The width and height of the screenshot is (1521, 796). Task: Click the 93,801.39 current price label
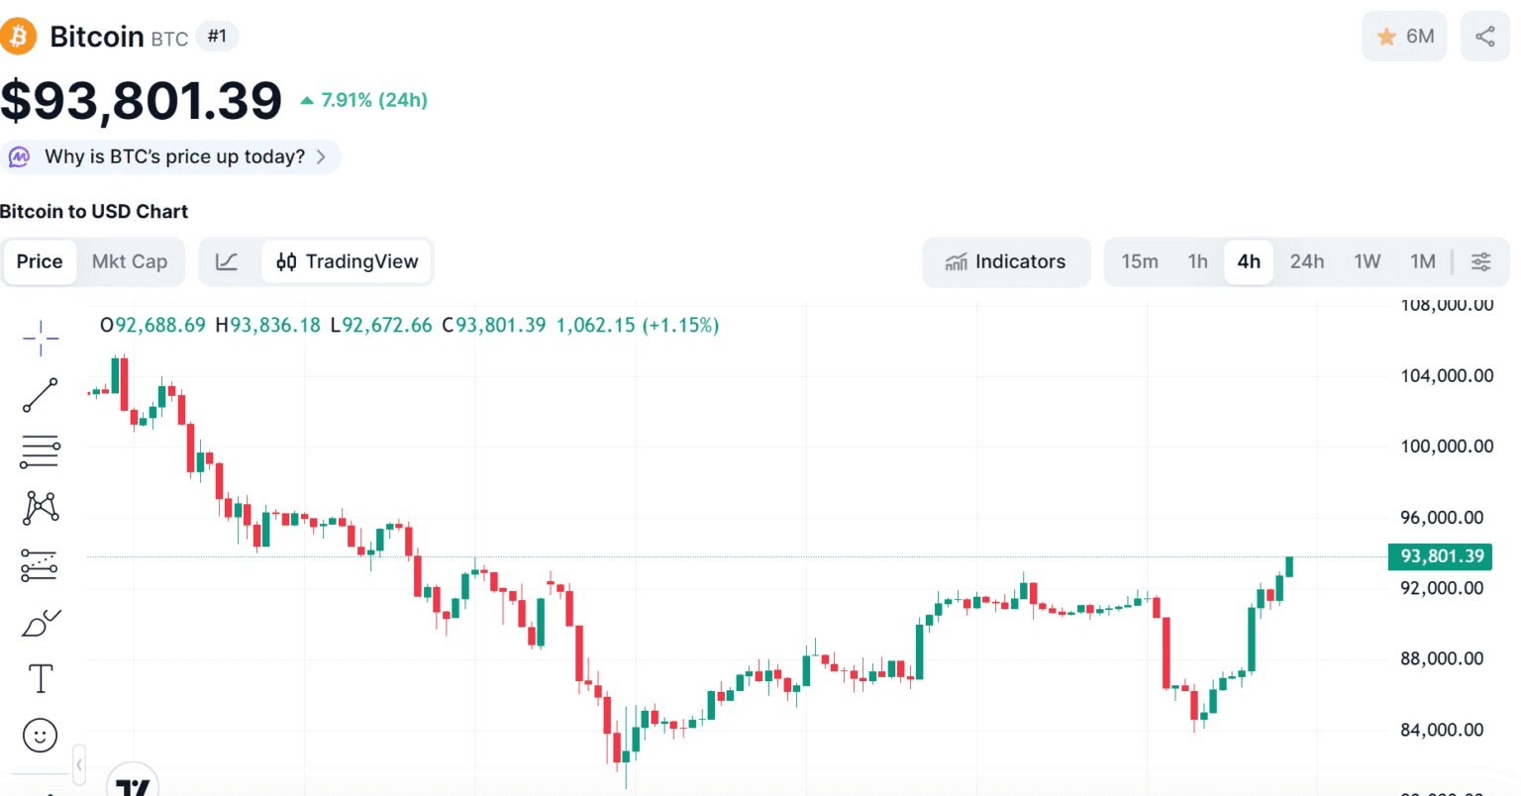1441,556
